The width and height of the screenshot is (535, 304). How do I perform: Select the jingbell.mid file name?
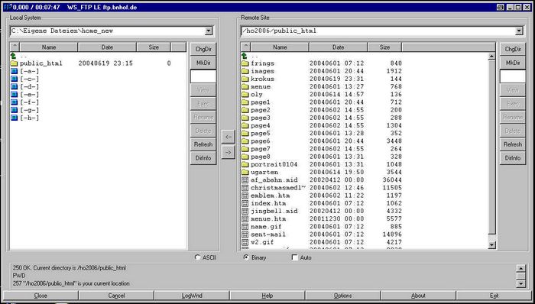(274, 212)
